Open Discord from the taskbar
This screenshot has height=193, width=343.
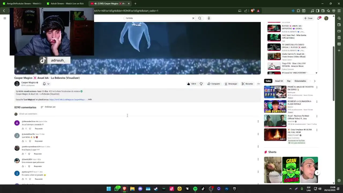[x=140, y=189]
